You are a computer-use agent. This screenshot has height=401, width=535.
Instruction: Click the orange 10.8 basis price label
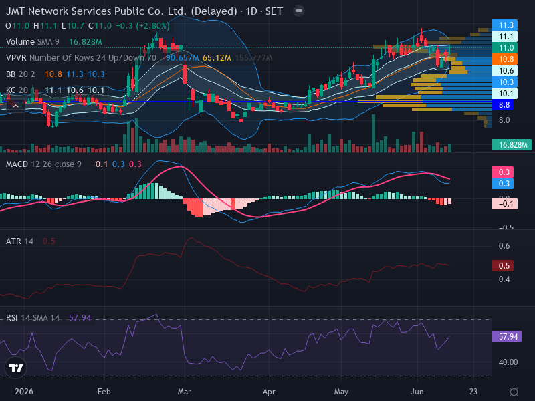[x=505, y=59]
